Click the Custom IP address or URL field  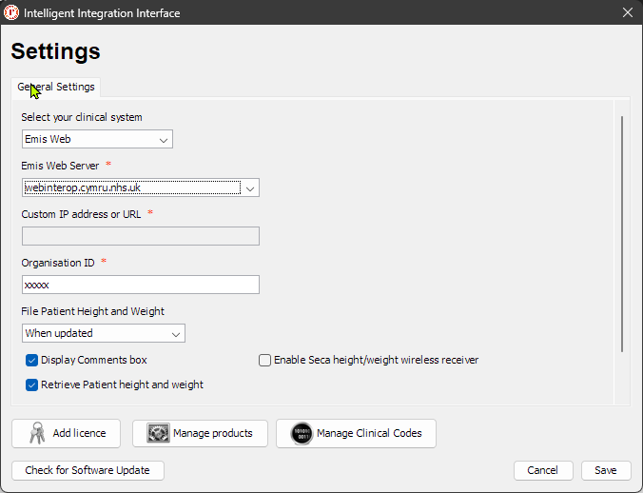[x=141, y=236]
